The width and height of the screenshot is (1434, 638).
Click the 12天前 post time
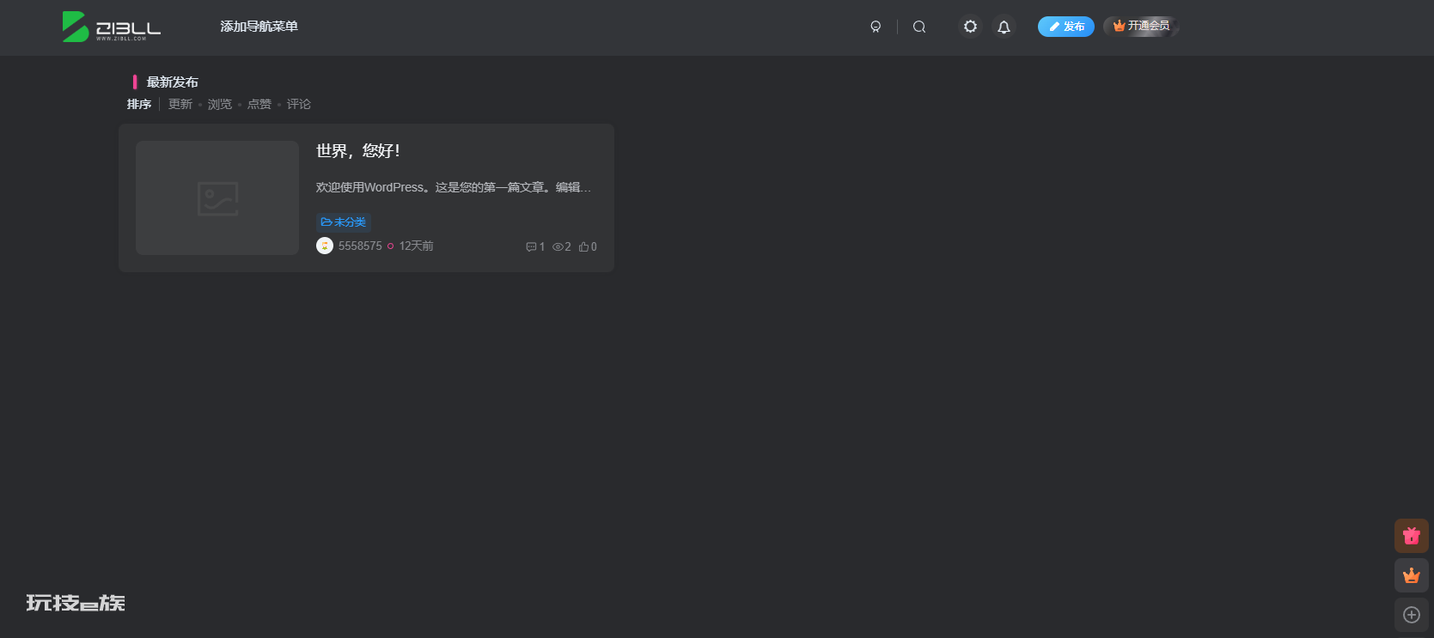[x=417, y=246]
